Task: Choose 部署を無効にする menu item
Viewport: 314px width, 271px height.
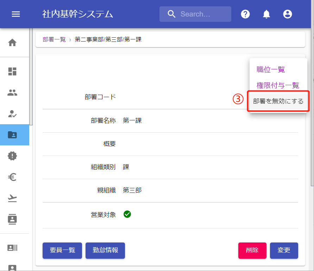Action: coord(278,101)
